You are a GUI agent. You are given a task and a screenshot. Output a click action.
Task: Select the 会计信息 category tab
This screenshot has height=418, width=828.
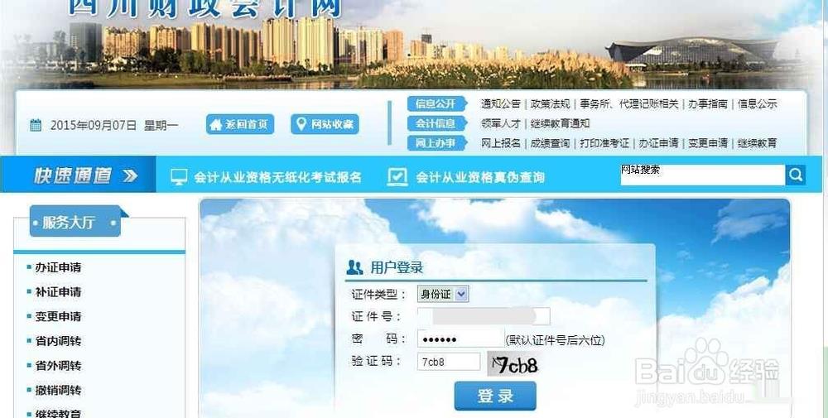(x=436, y=123)
